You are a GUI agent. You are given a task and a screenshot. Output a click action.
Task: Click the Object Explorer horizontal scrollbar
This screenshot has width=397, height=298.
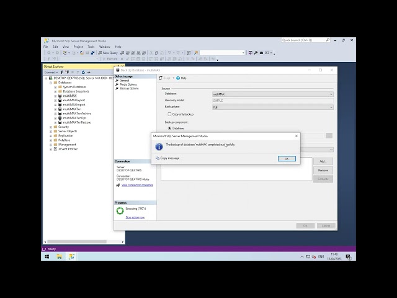pos(77,242)
